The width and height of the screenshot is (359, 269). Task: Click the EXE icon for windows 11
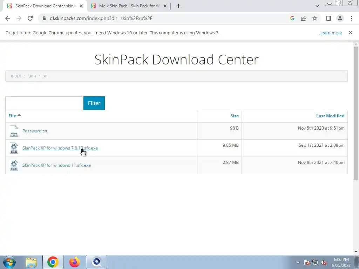point(14,165)
